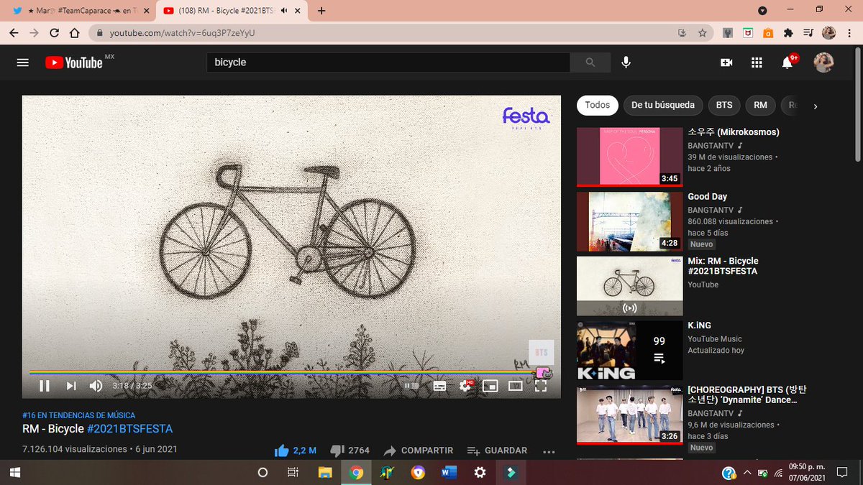Image resolution: width=863 pixels, height=485 pixels.
Task: Enter fullscreen mode
Action: click(541, 386)
